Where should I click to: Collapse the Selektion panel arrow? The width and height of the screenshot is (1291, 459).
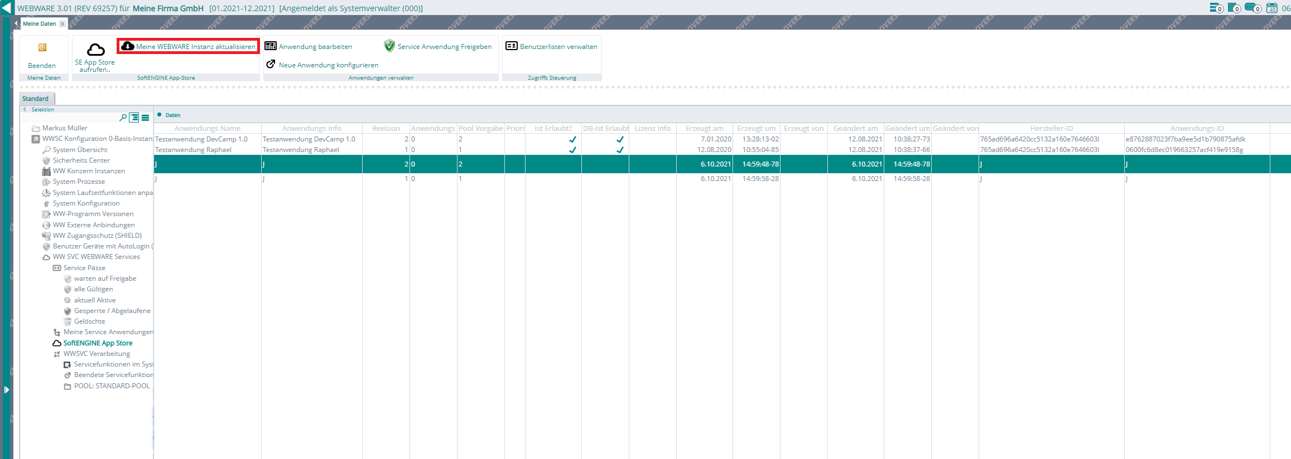[25, 110]
